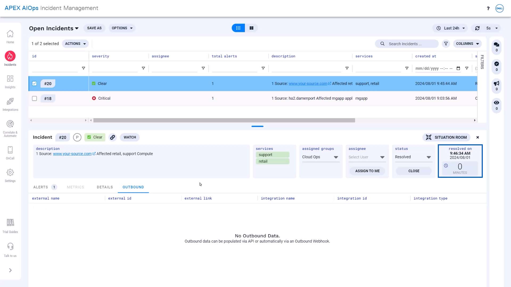Open the Home page from sidebar
Screen dimensions: 511x287
click(x=10, y=37)
